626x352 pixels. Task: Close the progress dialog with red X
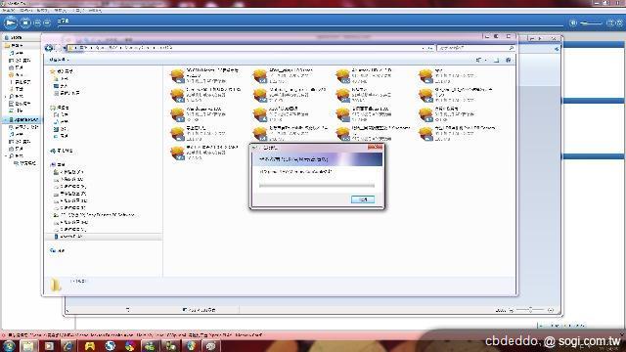point(375,148)
